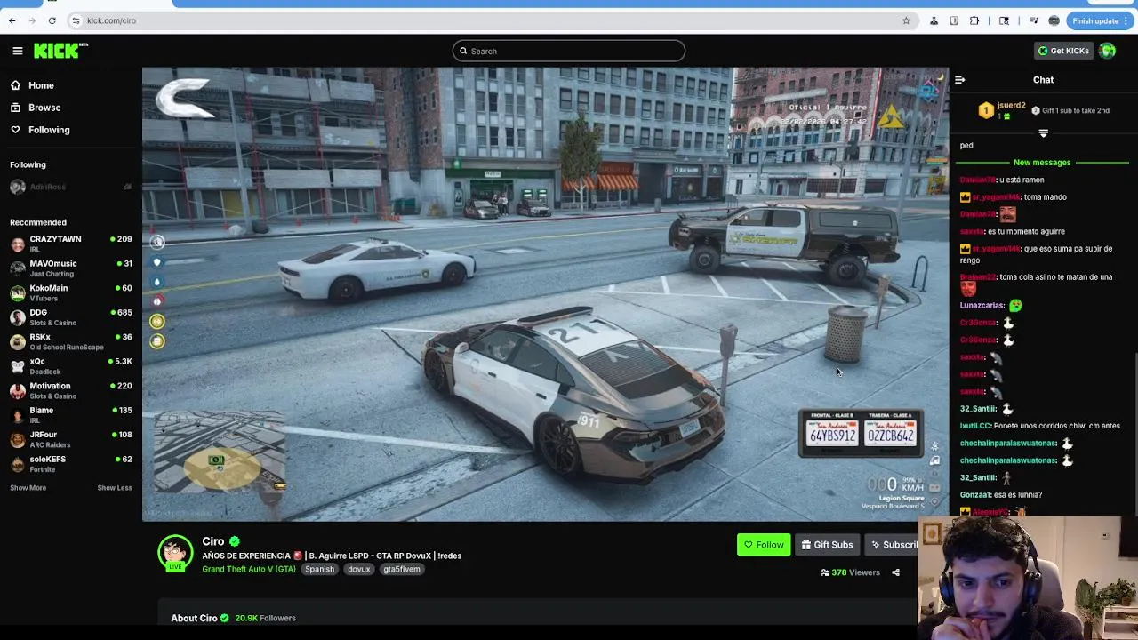The image size is (1138, 640).
Task: Click Chat panel header title
Action: coord(1044,80)
